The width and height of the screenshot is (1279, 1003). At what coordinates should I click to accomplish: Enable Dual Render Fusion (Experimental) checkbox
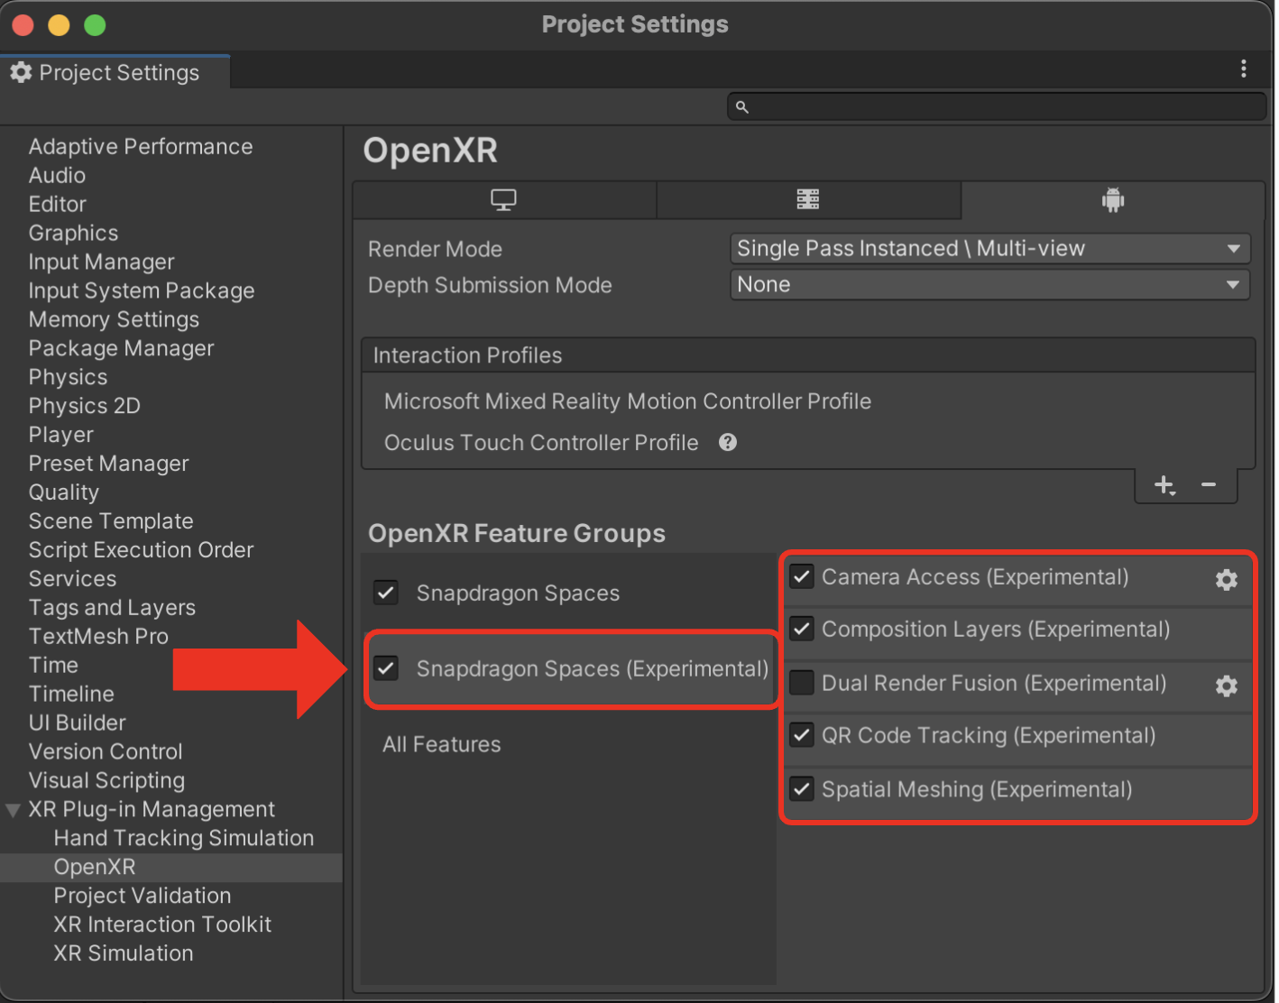(x=802, y=683)
